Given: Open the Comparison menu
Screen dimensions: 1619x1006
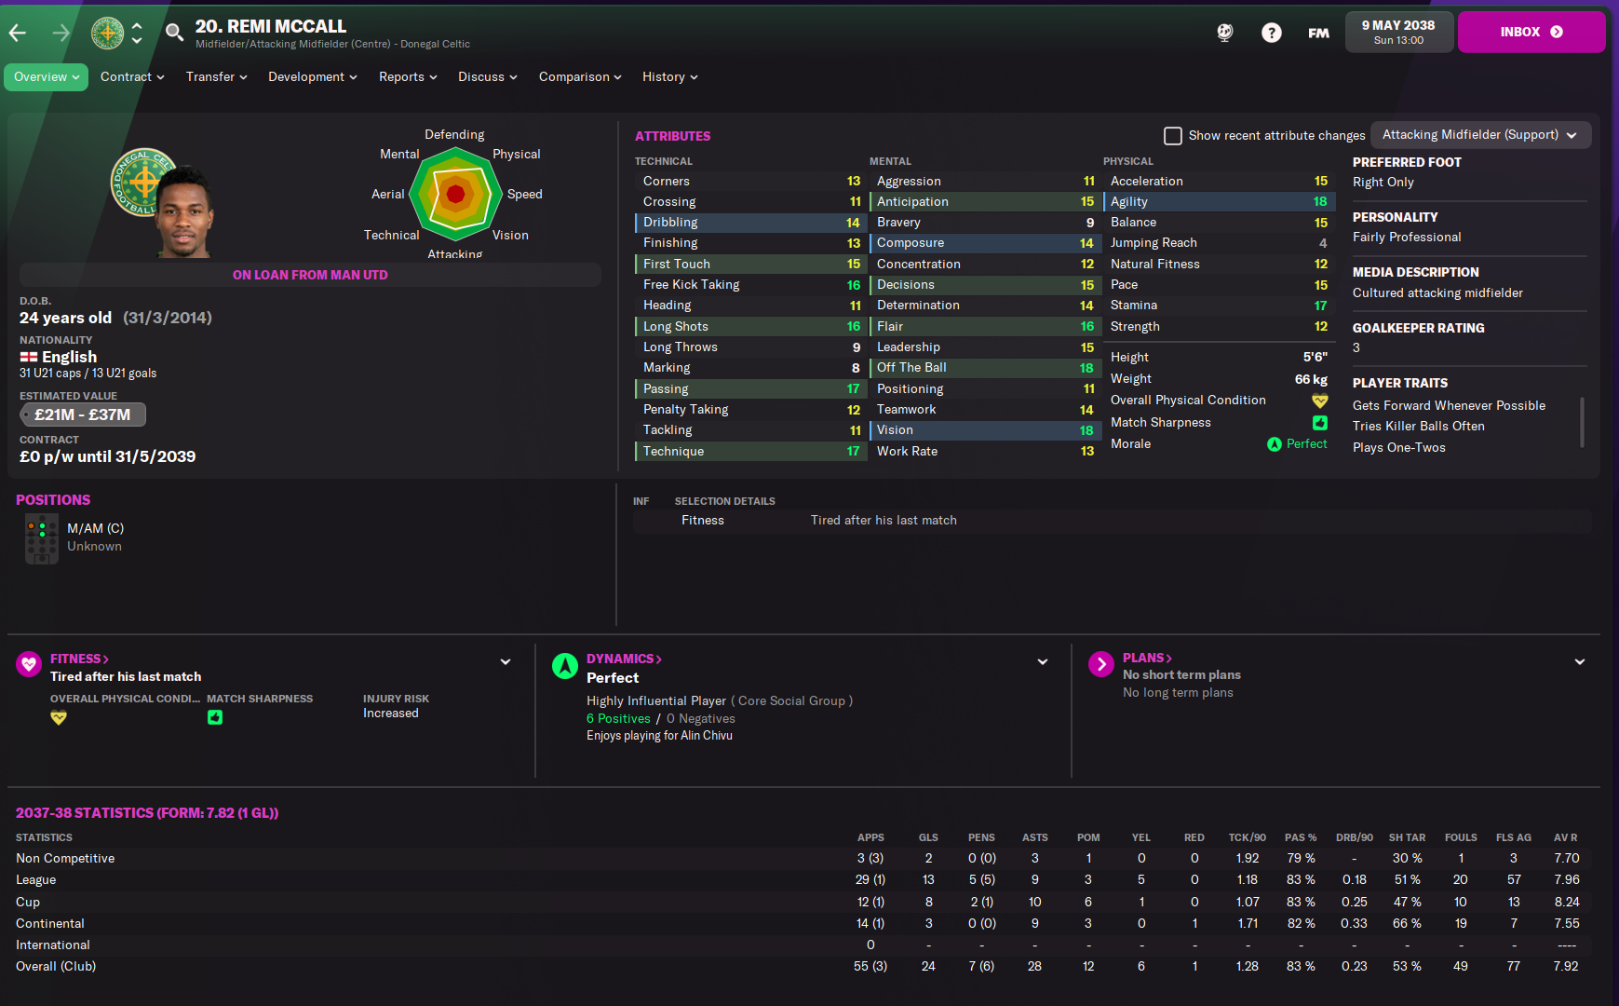Looking at the screenshot, I should coord(580,77).
